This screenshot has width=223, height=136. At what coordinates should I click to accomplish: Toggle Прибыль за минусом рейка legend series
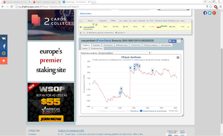pyautogui.click(x=111, y=111)
